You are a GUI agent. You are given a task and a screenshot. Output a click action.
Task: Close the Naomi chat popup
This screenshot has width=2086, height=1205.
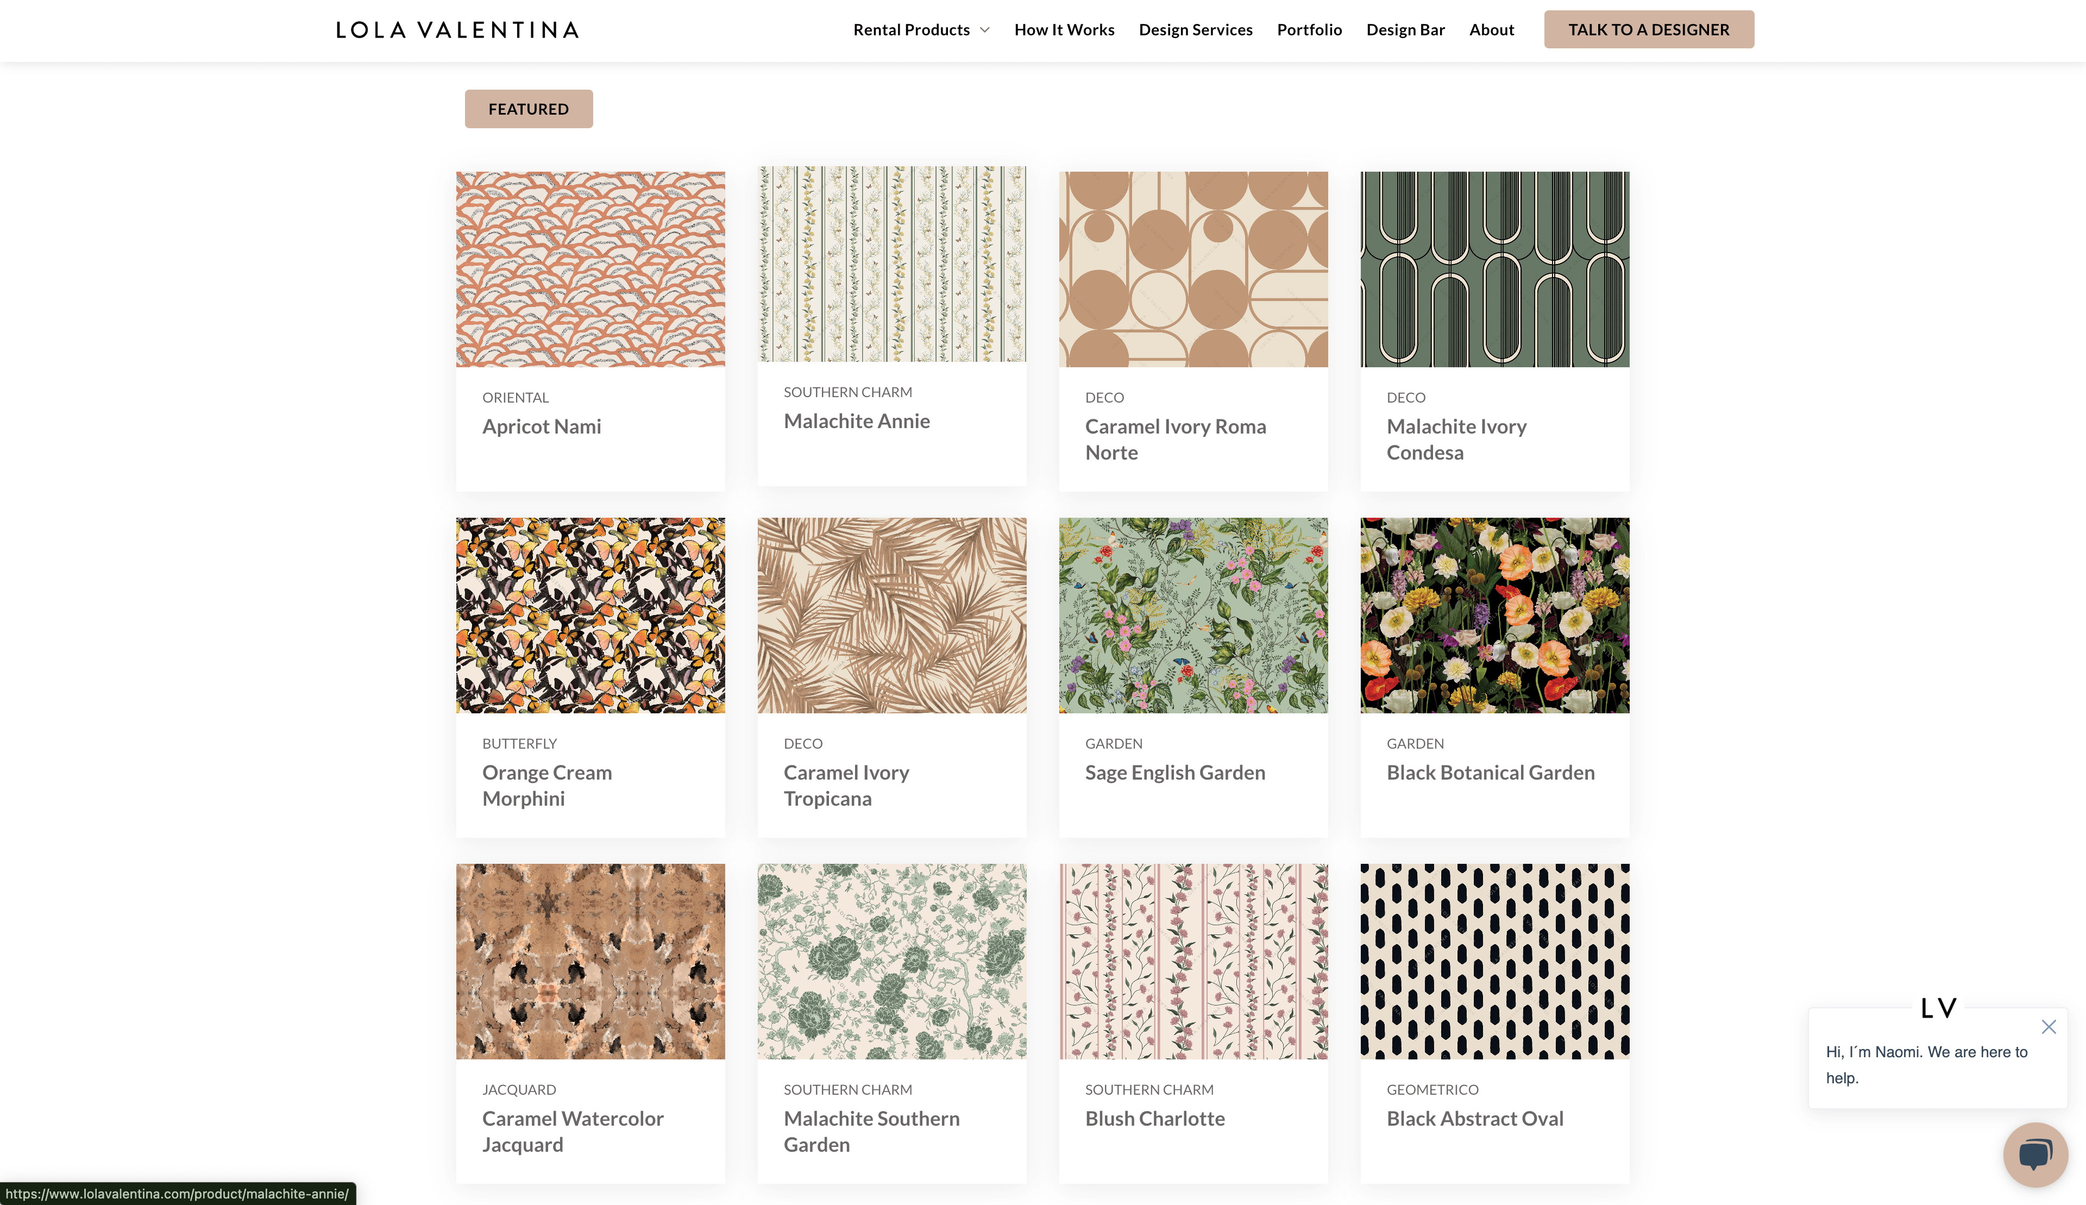pyautogui.click(x=2048, y=1026)
